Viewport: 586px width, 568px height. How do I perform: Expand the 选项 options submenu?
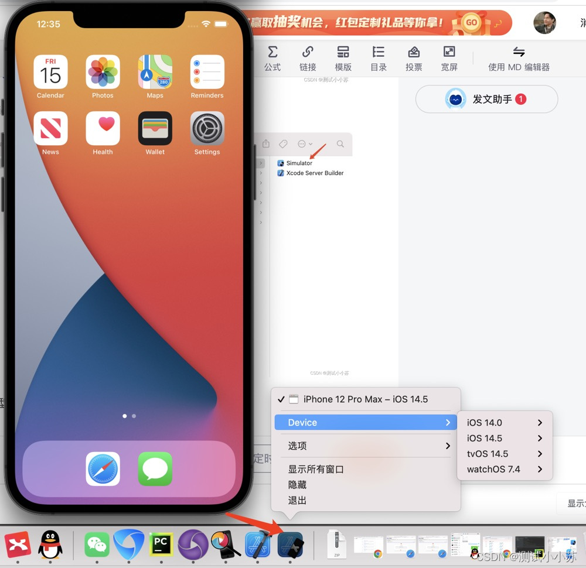[366, 446]
